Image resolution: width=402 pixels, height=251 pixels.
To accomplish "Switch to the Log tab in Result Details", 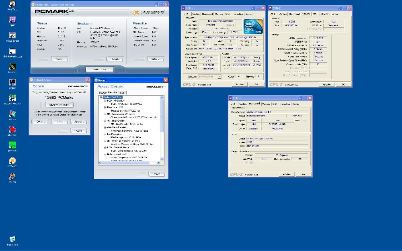I will [x=122, y=92].
